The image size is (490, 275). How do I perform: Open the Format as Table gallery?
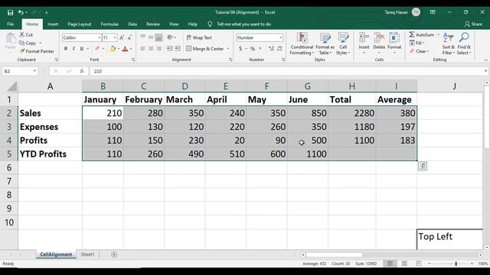[325, 44]
